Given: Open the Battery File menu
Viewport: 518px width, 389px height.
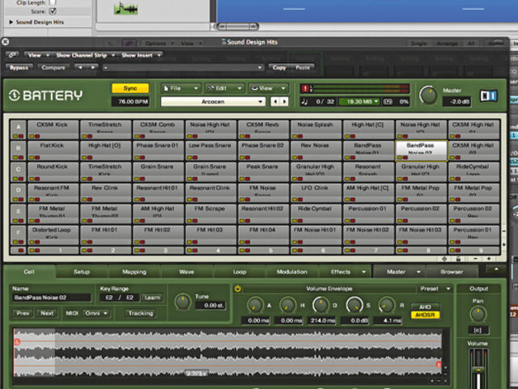Looking at the screenshot, I should click(180, 88).
